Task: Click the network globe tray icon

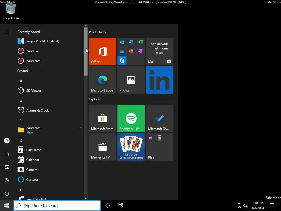Action: pos(239,206)
